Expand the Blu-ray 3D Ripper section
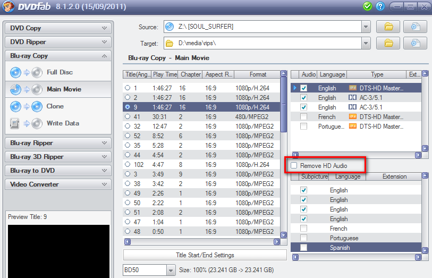Image resolution: width=432 pixels, height=278 pixels. point(58,157)
